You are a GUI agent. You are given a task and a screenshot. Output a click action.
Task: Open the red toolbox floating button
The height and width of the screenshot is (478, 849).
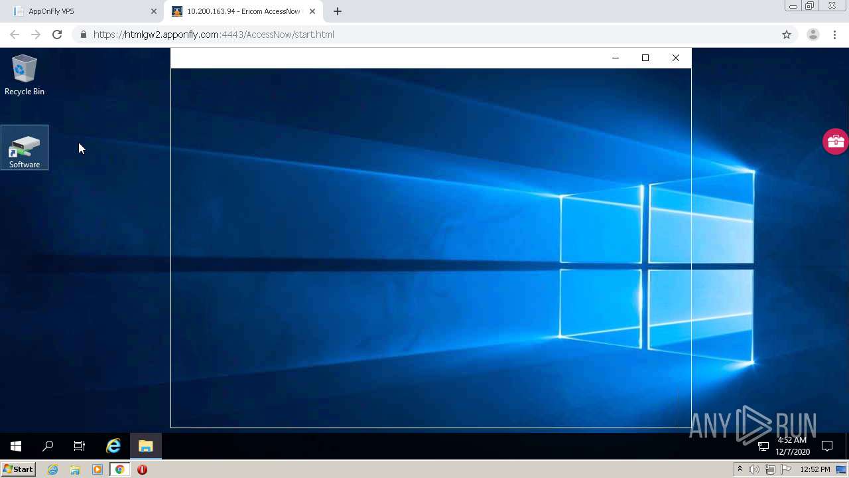[x=835, y=141]
